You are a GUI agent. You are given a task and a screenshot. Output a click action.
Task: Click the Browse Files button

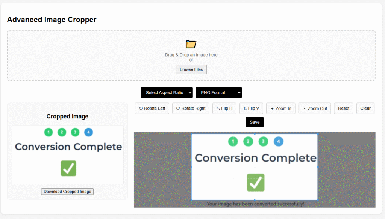[x=191, y=69]
